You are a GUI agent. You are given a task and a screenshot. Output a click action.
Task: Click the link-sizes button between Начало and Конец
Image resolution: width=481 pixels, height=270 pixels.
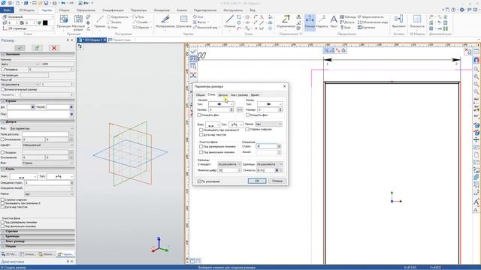coord(240,109)
